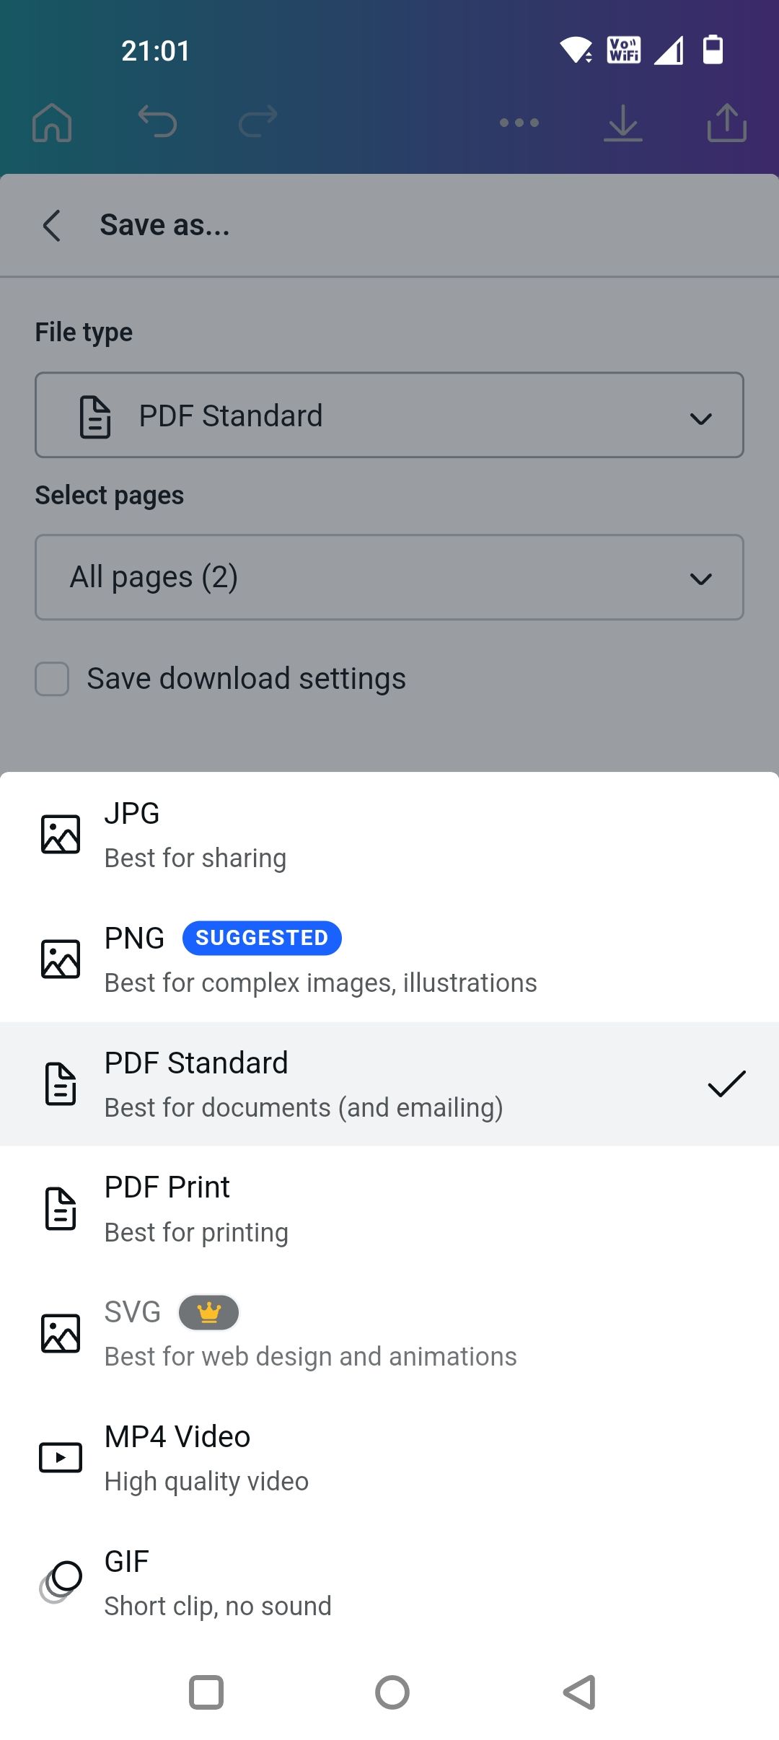Viewport: 779px width, 1740px height.
Task: Undo the last action
Action: [x=157, y=121]
